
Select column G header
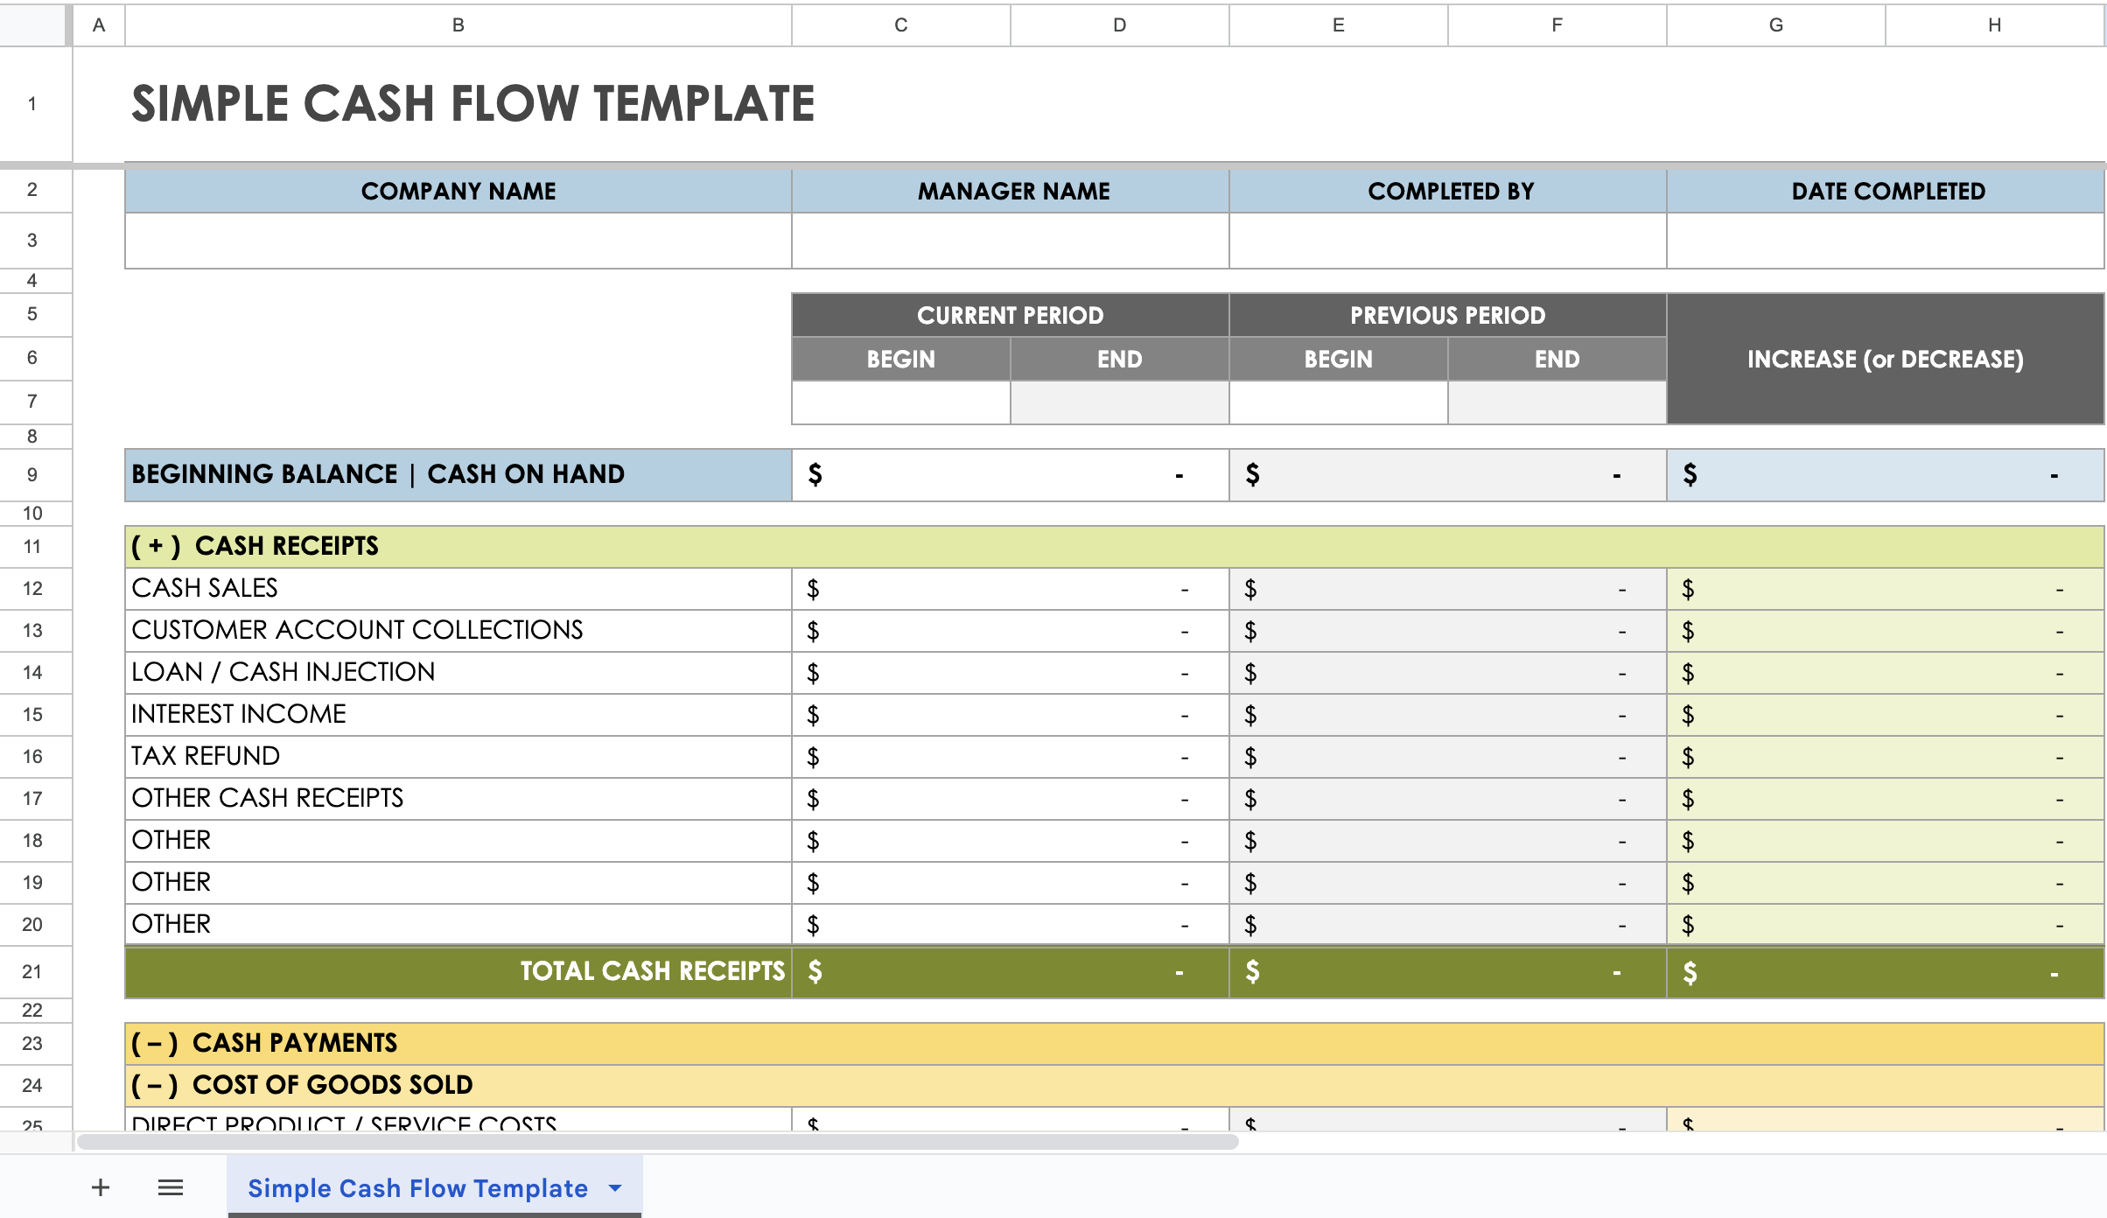(x=1775, y=24)
